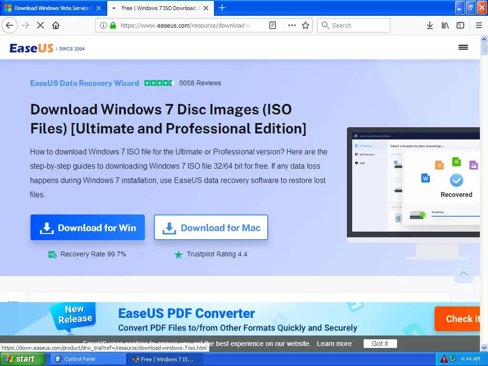Click the EaseUS logo

coord(31,48)
